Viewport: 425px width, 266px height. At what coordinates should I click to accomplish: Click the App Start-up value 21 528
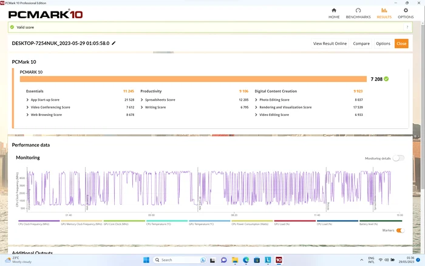tap(129, 100)
